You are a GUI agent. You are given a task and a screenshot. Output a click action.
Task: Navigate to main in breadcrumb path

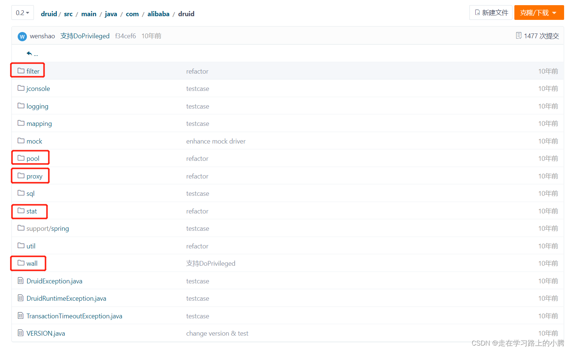pyautogui.click(x=89, y=14)
